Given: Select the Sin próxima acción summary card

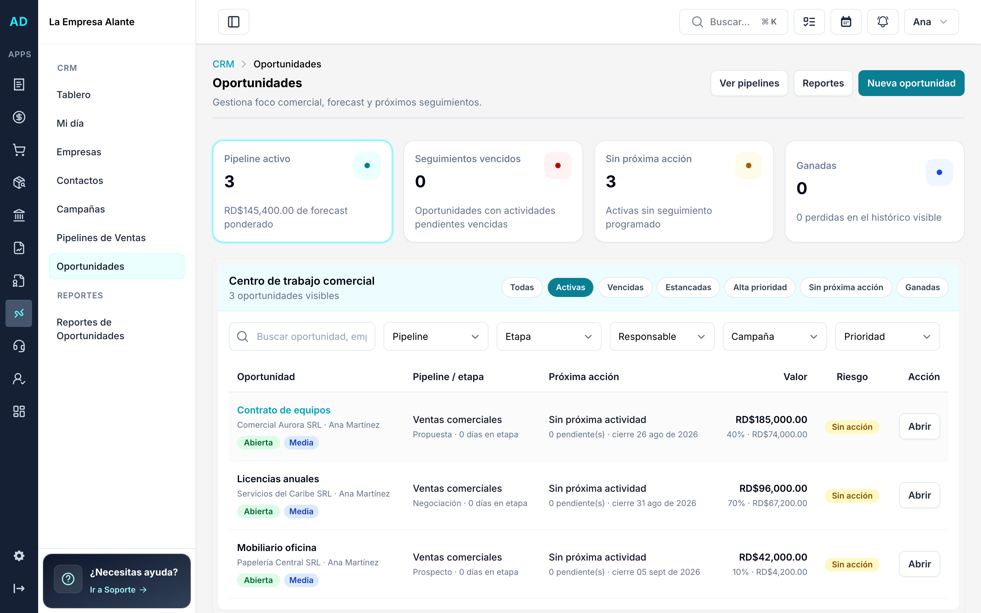Looking at the screenshot, I should pos(684,191).
